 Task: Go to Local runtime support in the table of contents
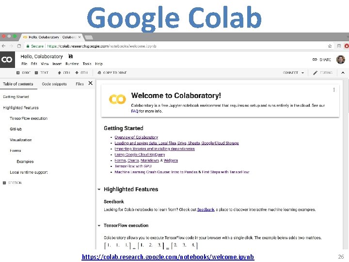[x=29, y=172]
